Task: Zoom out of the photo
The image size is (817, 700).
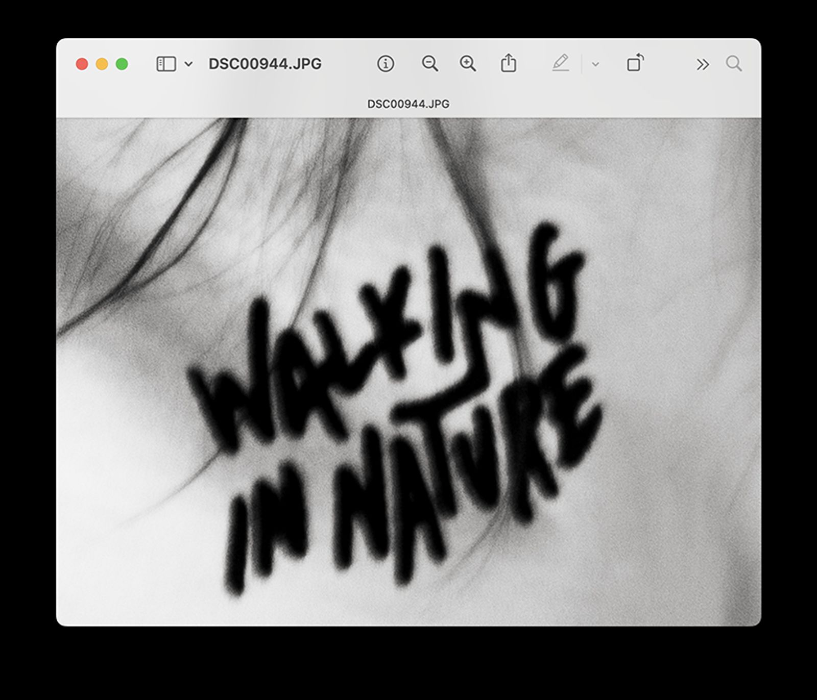Action: 429,64
